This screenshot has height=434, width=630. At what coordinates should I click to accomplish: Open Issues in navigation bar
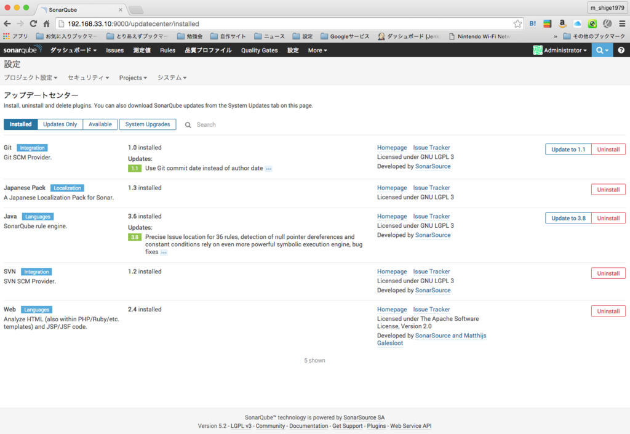115,50
